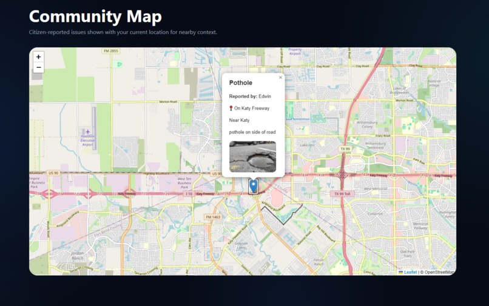Open the OpenStreetMap attribution link
489x306 pixels.
tap(439, 272)
